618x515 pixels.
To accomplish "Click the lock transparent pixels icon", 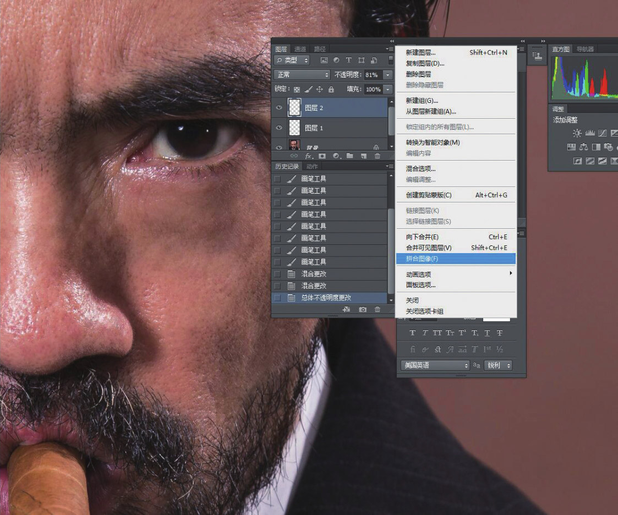I will pos(297,89).
